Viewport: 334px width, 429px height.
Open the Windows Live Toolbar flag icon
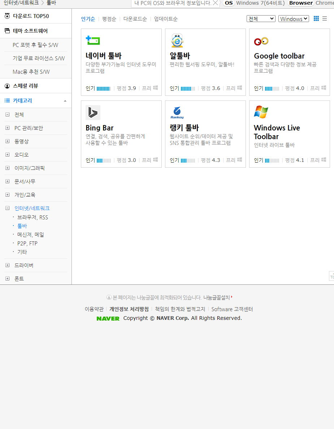point(261,112)
